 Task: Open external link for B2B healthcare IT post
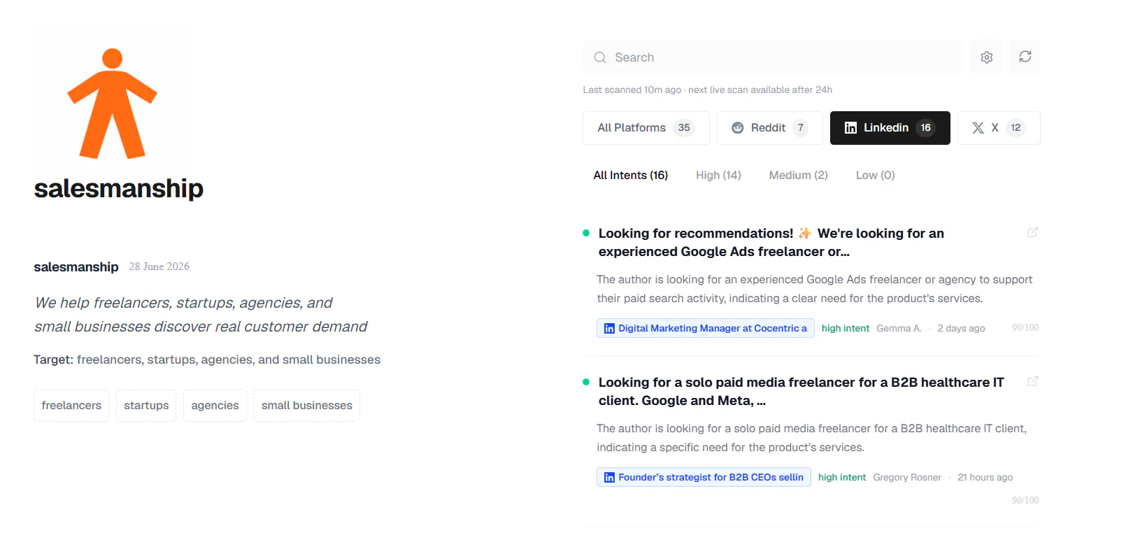coord(1032,381)
